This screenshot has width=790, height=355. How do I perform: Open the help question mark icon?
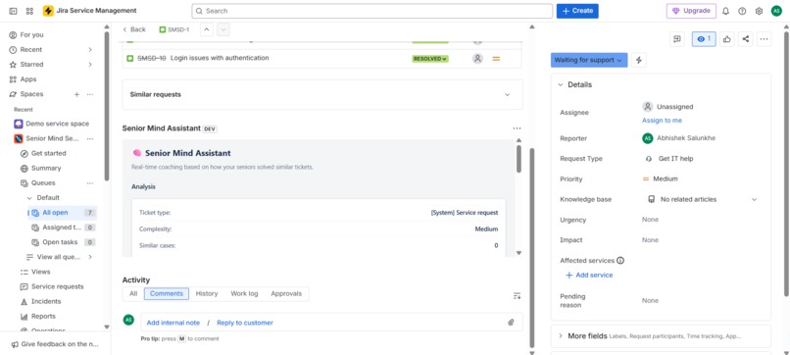pyautogui.click(x=742, y=11)
